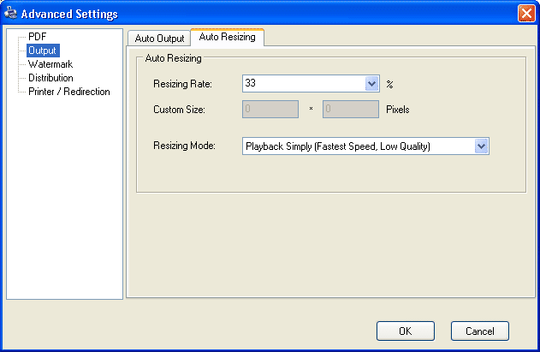Image resolution: width=540 pixels, height=352 pixels.
Task: Switch to the Auto Resizing tab
Action: point(228,37)
